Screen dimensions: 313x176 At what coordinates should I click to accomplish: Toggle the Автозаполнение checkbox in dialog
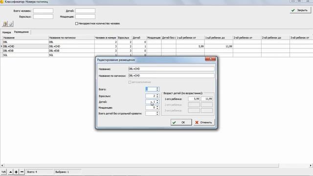(130, 82)
